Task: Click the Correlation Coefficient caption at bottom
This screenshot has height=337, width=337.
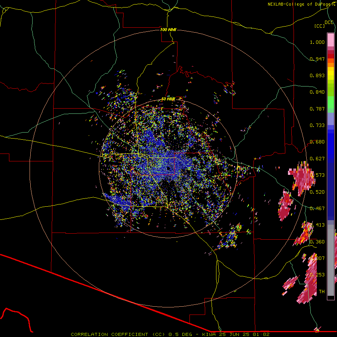Action: pos(170,334)
